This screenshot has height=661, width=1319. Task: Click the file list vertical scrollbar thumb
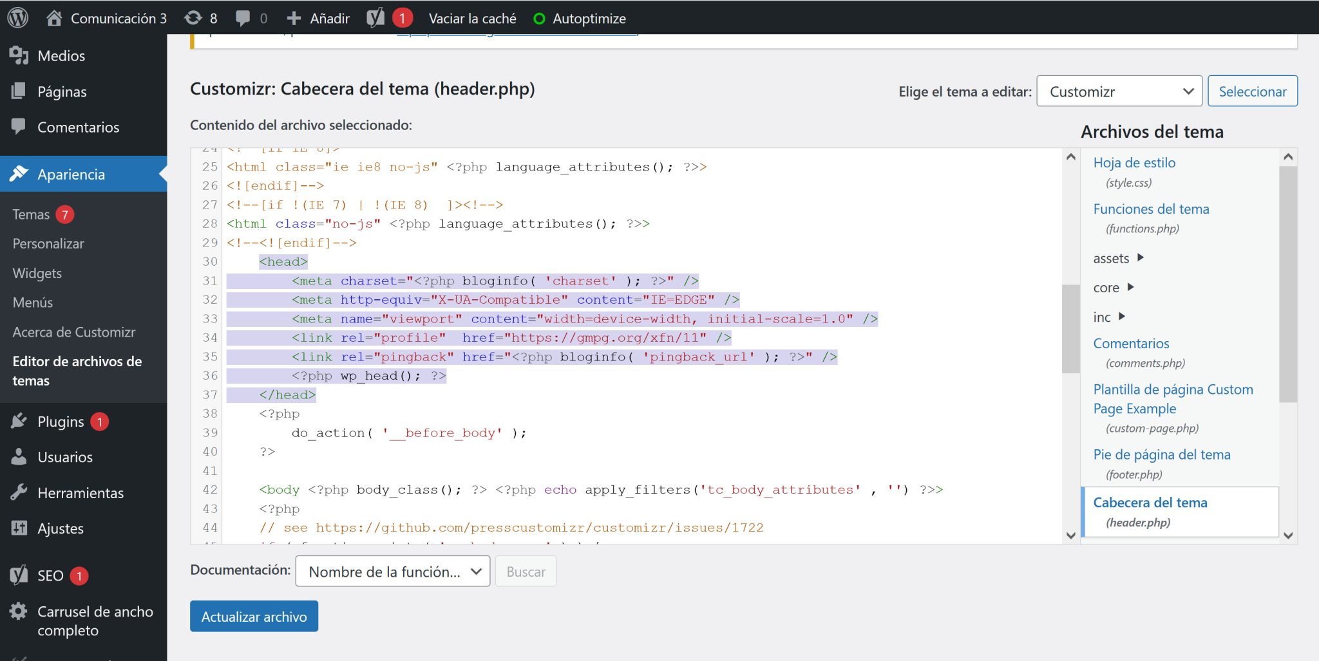click(1288, 284)
